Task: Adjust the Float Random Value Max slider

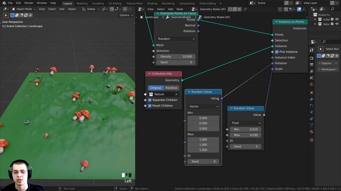Action: click(x=246, y=135)
